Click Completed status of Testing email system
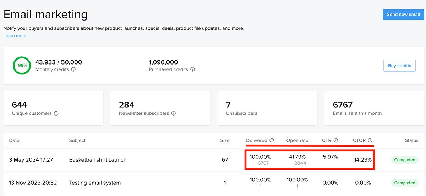Screen dimensions: 426x196 pos(404,183)
